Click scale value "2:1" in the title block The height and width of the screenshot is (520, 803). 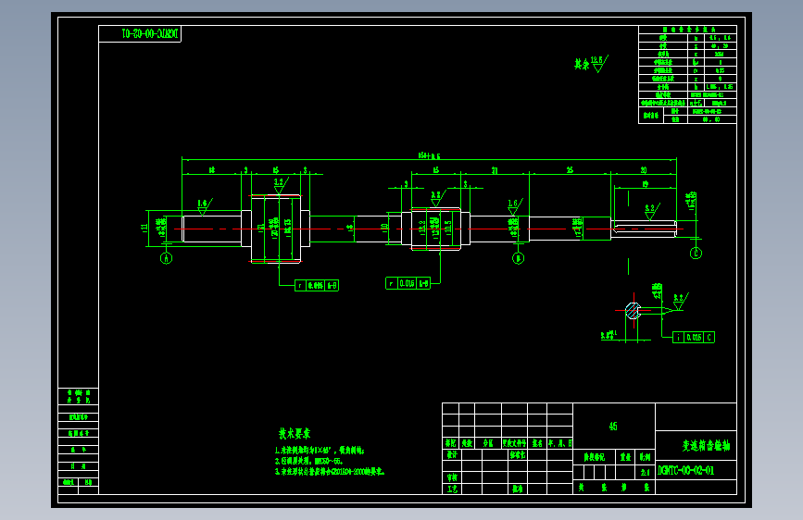coord(645,473)
